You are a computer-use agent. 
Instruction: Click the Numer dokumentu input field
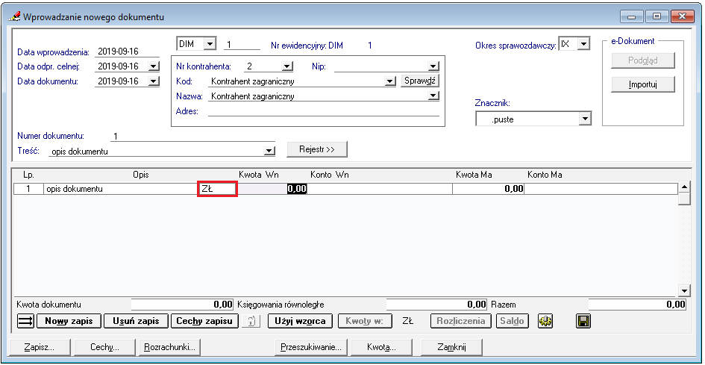tap(192, 137)
